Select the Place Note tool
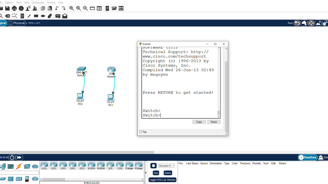Screen dimensions: 328x184 pyautogui.click(x=22, y=16)
